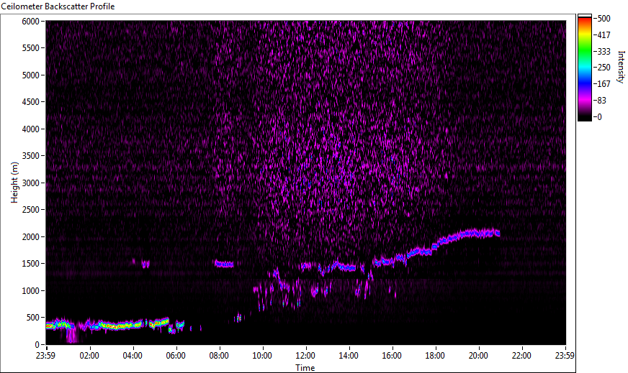Click the 04:00 time tick label
This screenshot has height=373, width=628.
(133, 356)
